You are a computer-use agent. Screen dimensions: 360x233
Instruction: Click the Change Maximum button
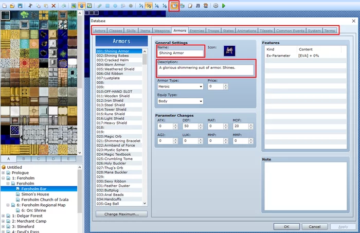(121, 214)
